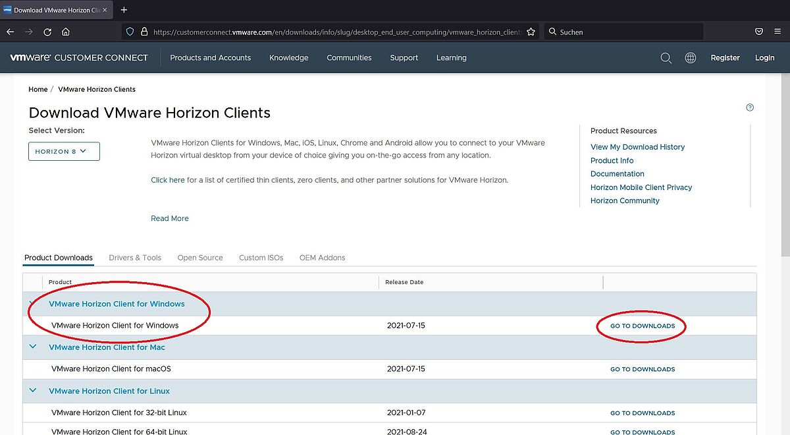Reload the page with the refresh icon
This screenshot has height=435, width=790.
(47, 32)
